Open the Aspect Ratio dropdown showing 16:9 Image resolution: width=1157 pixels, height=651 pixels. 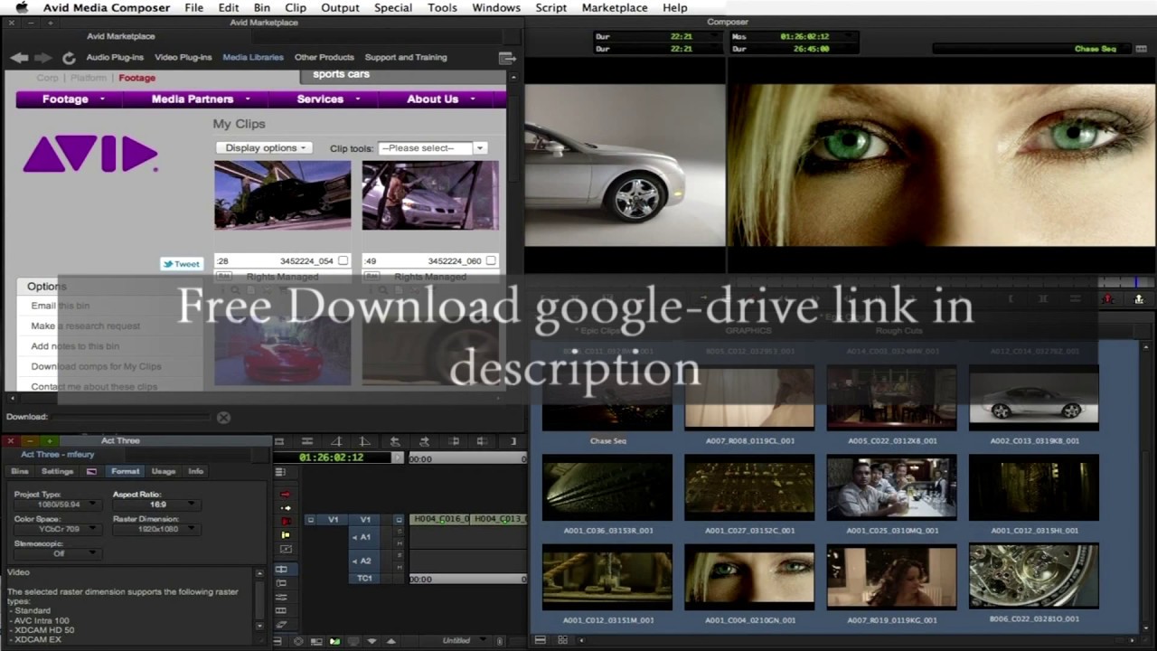click(155, 505)
